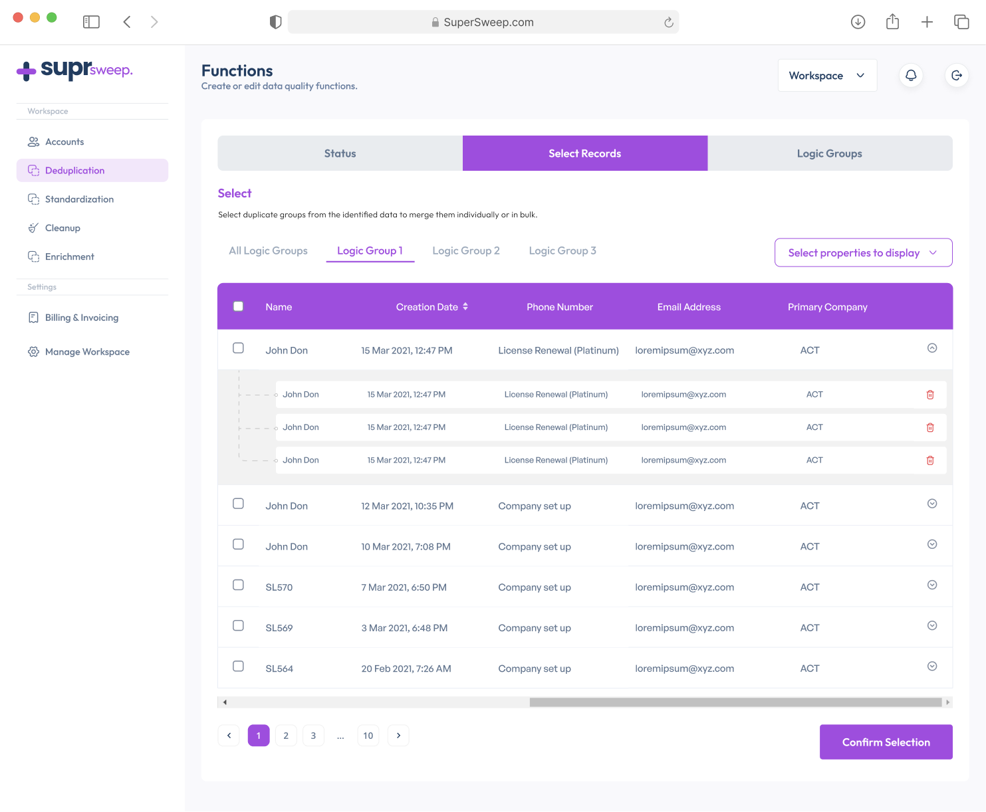Open the Workspace dropdown
Image resolution: width=986 pixels, height=812 pixels.
pyautogui.click(x=826, y=76)
